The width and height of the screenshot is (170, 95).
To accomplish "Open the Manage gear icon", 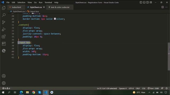I will [4, 83].
